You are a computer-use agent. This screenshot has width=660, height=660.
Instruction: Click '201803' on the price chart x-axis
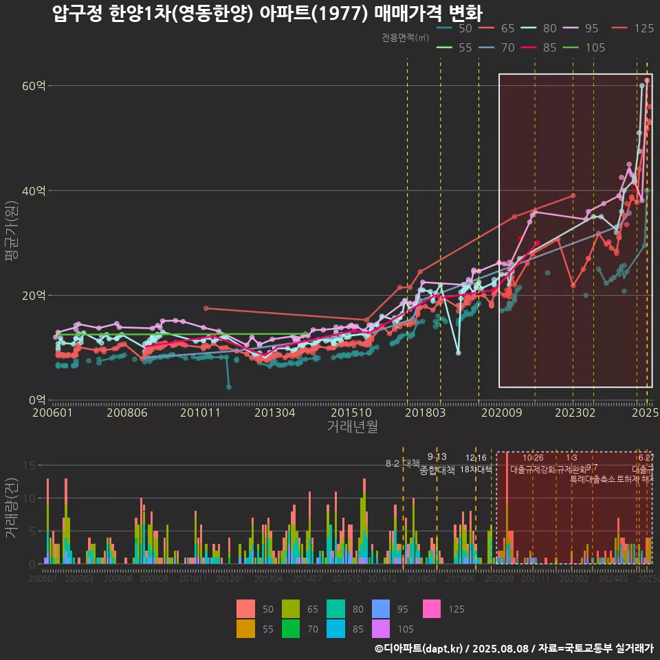[x=425, y=412]
